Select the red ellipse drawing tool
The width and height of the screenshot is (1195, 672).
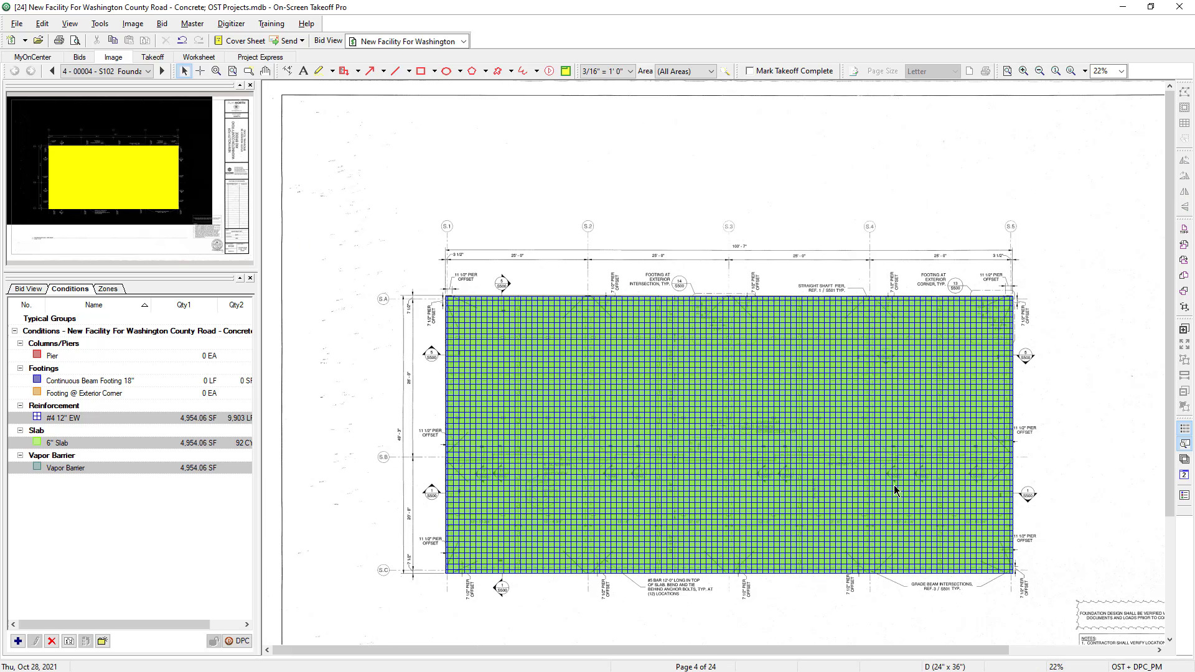pos(446,71)
